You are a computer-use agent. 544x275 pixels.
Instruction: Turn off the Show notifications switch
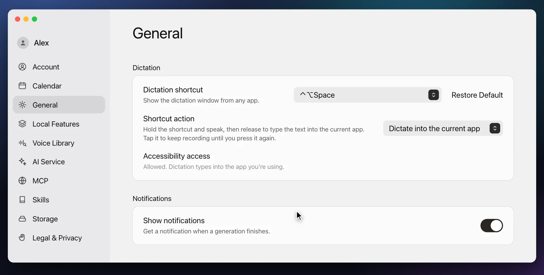491,226
